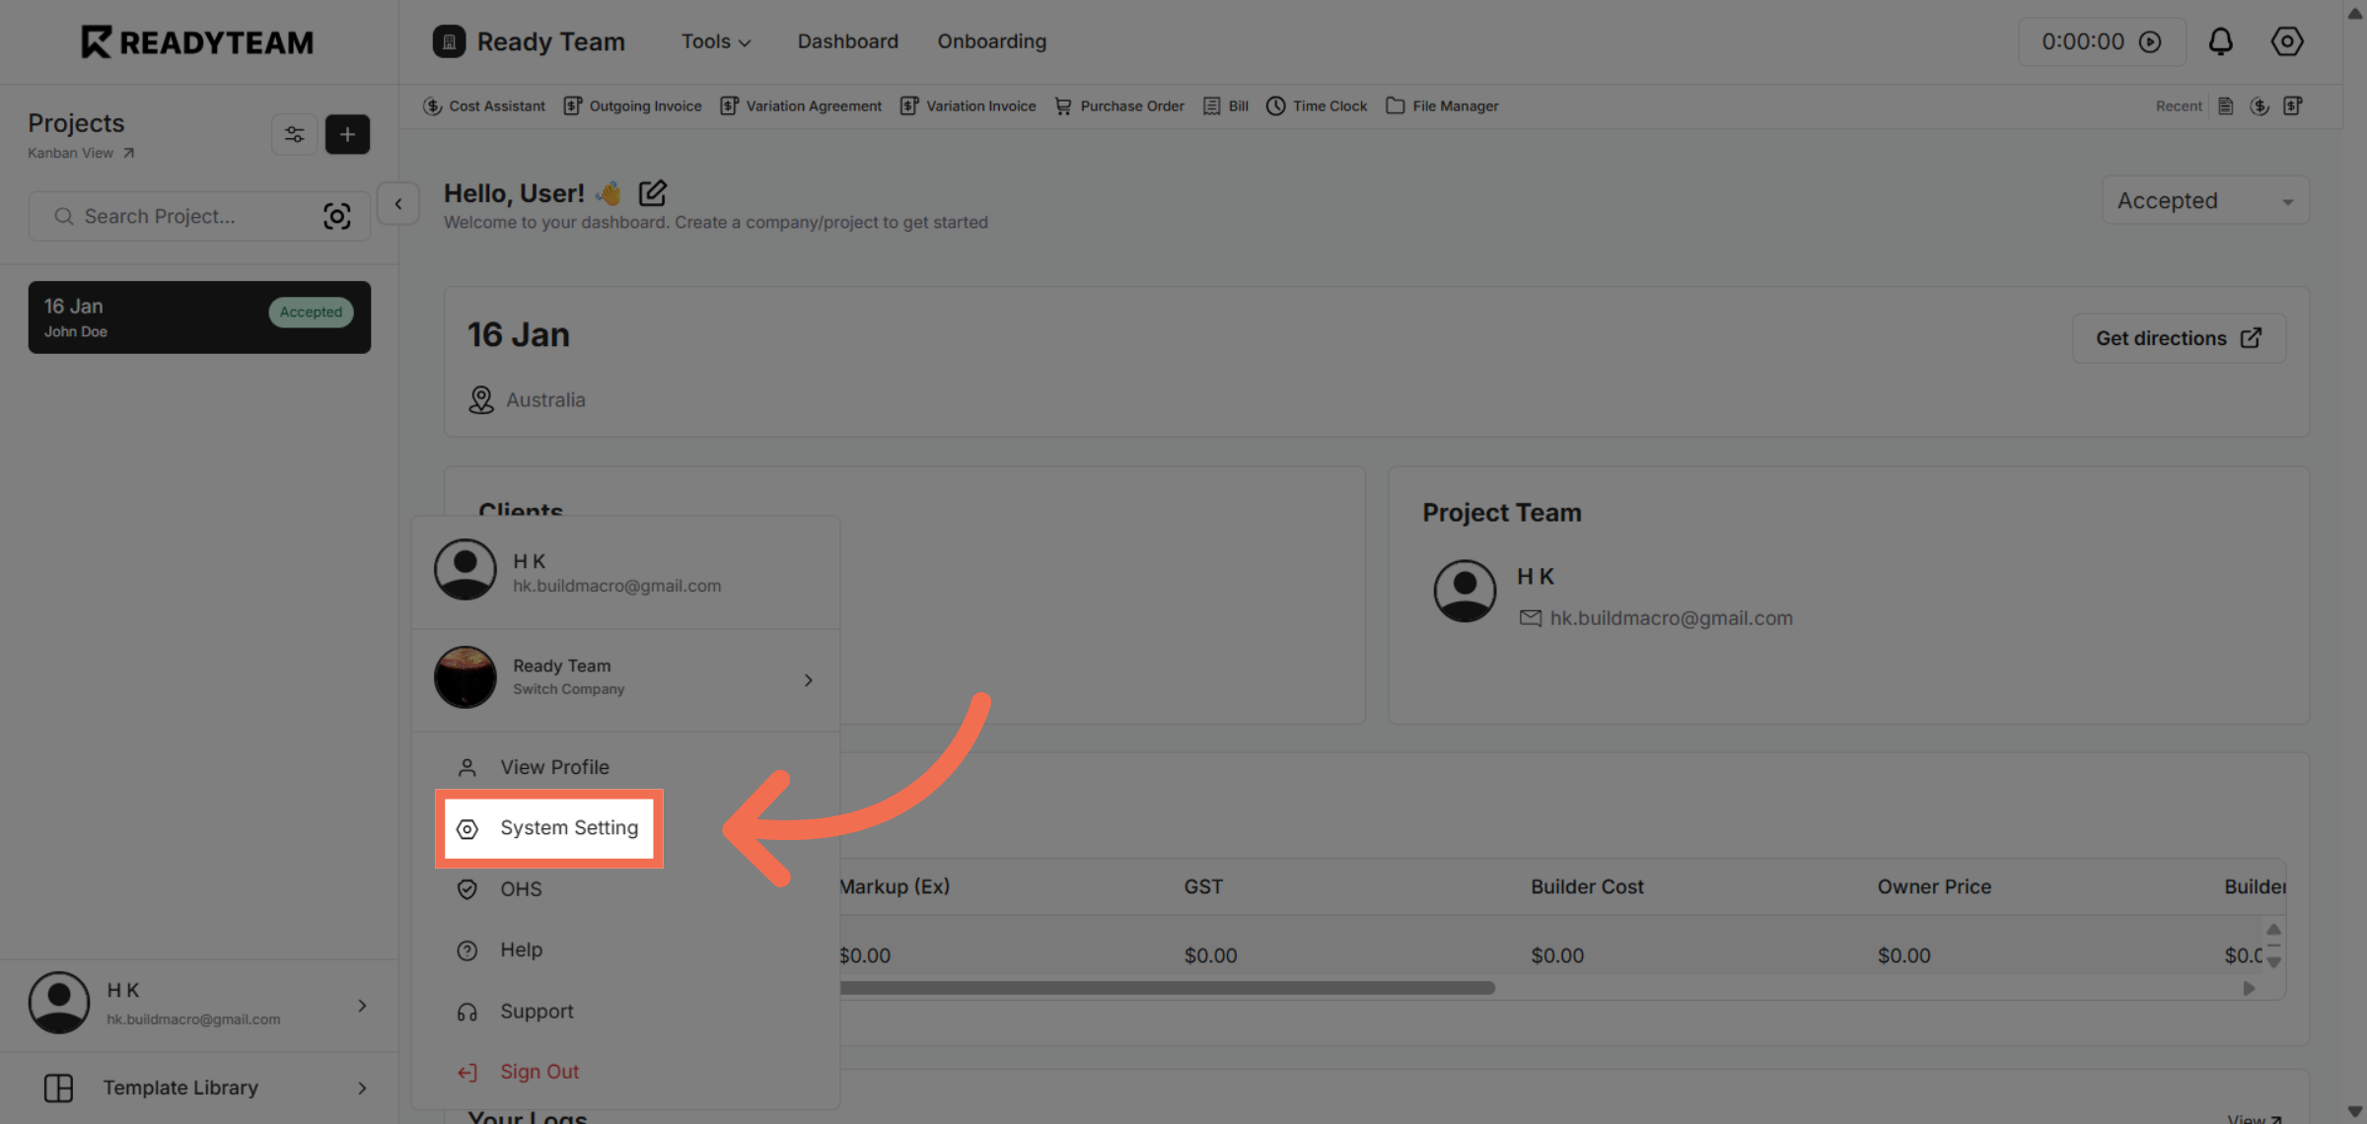Switch to the Onboarding tab
Viewport: 2367px width, 1124px height.
(991, 41)
